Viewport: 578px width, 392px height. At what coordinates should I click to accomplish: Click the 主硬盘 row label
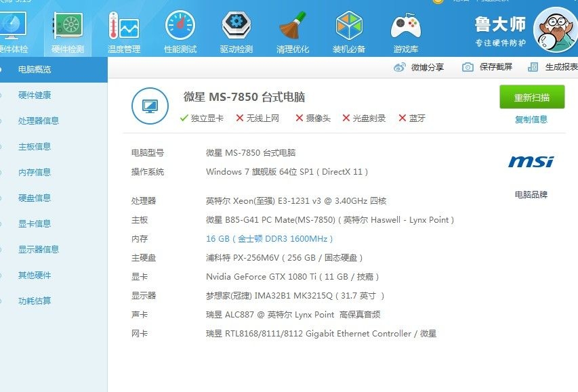click(144, 258)
